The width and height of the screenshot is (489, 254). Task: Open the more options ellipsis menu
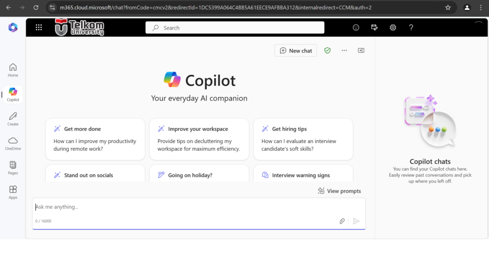click(x=344, y=51)
